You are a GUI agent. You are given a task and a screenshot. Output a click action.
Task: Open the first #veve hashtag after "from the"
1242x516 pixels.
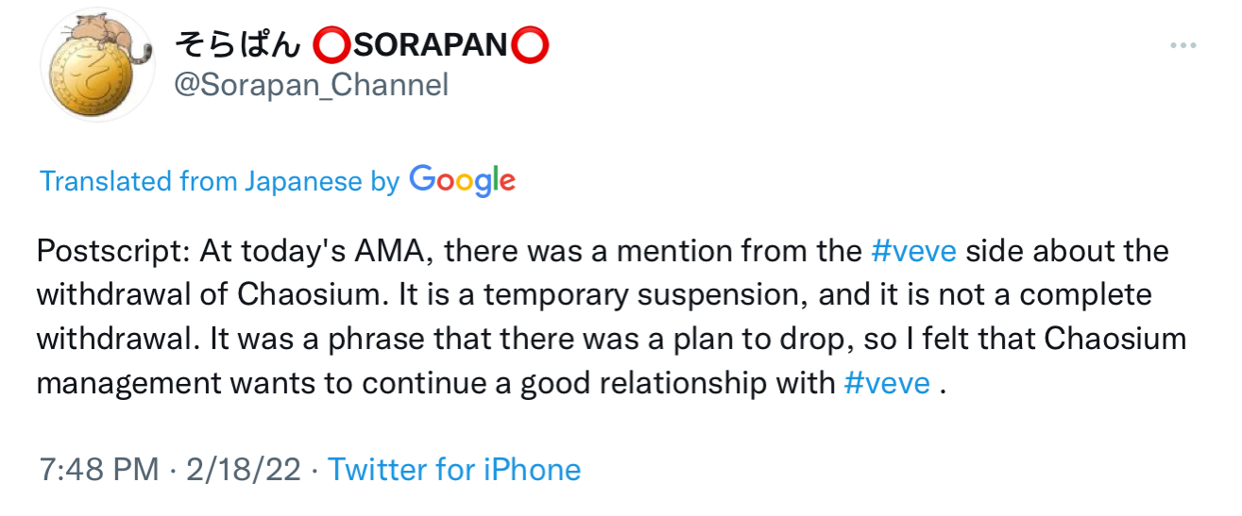click(913, 252)
